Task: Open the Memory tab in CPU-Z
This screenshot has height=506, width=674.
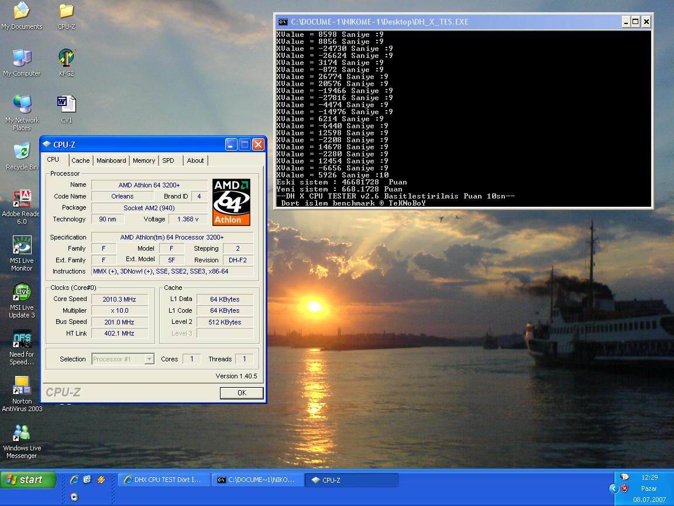Action: 144,160
